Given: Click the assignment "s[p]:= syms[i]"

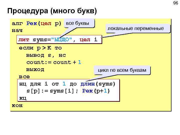Looking at the screenshot, I should (x=50, y=91).
